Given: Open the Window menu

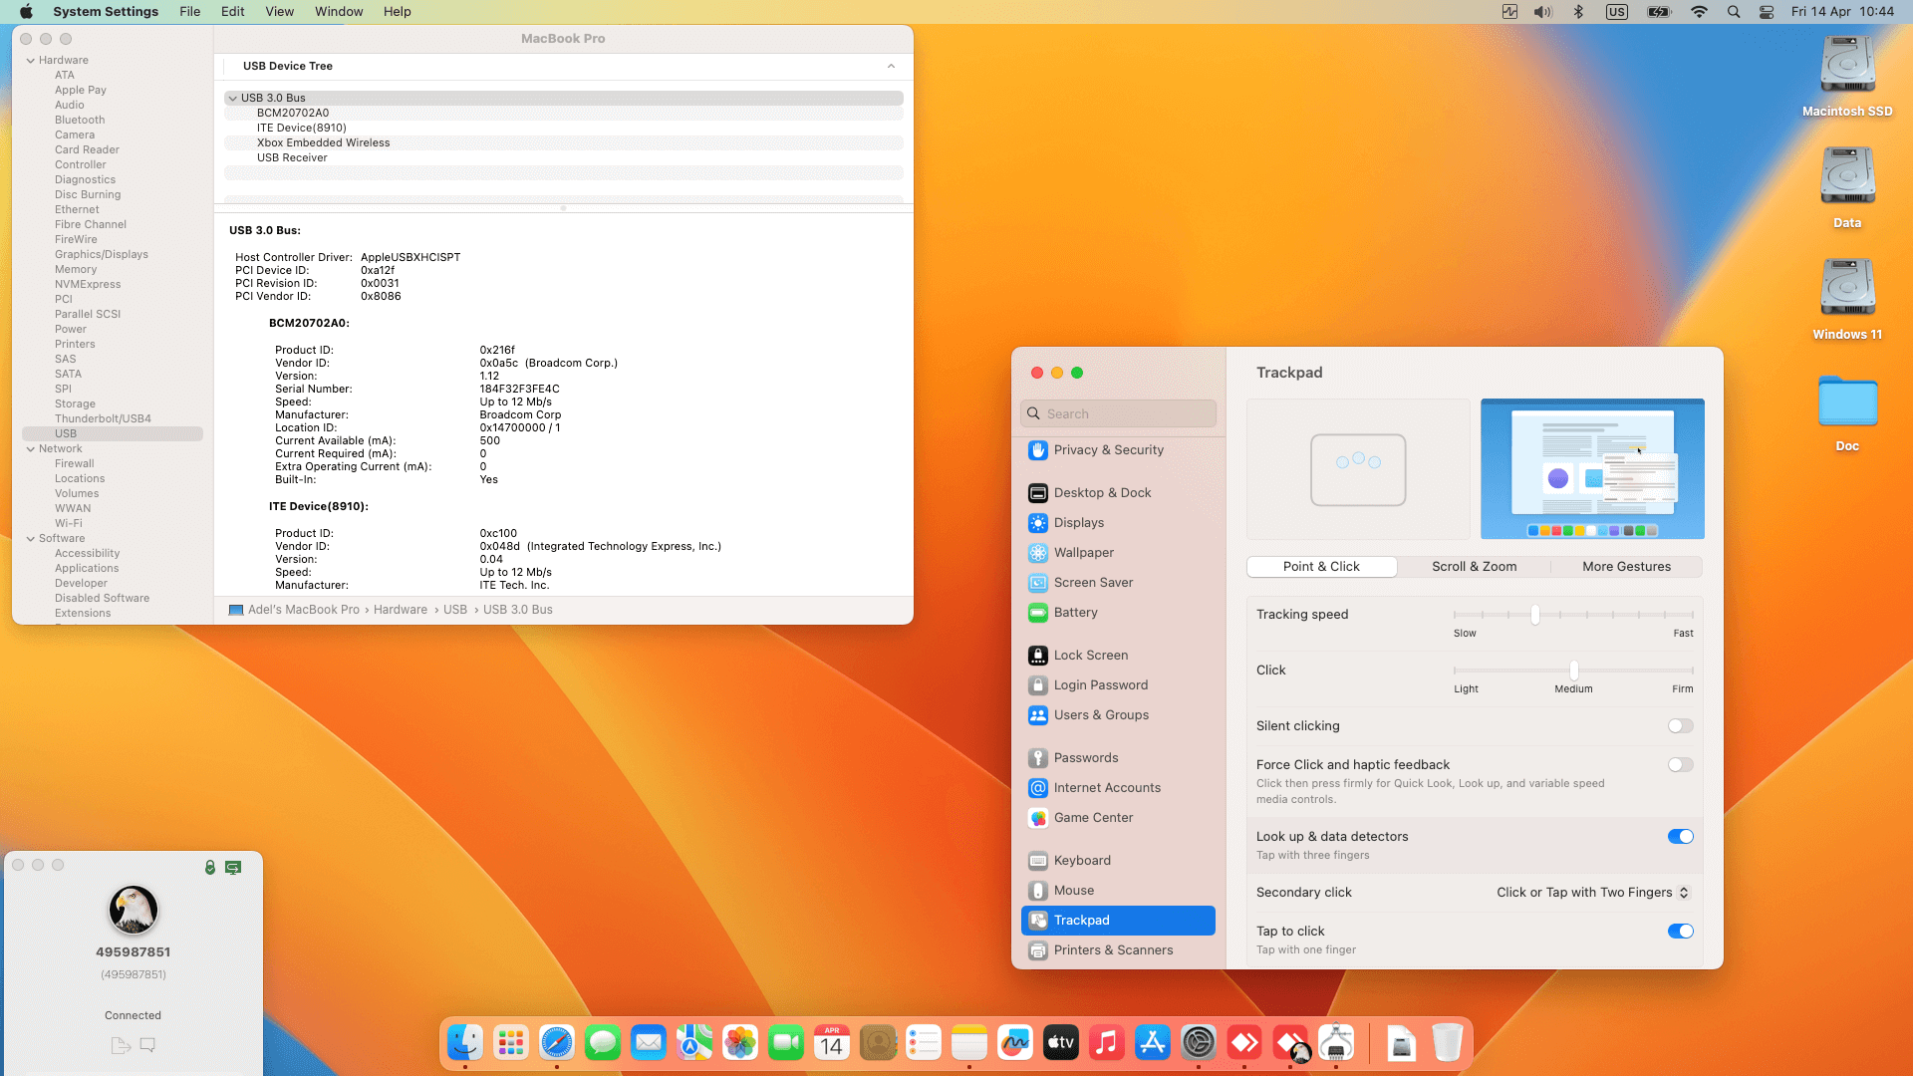Looking at the screenshot, I should click(339, 12).
